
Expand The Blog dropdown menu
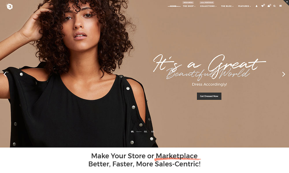tap(227, 6)
